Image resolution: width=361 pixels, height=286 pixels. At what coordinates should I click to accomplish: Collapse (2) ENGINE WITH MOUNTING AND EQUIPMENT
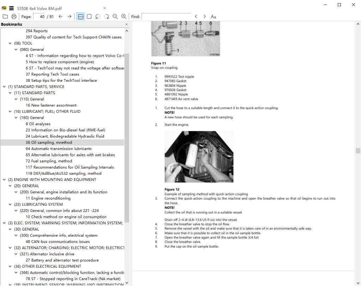tap(4, 179)
